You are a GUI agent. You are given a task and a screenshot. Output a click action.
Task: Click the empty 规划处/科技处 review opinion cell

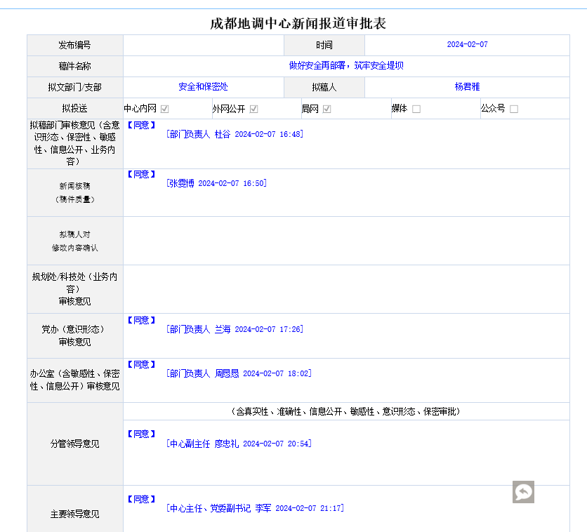coord(346,289)
